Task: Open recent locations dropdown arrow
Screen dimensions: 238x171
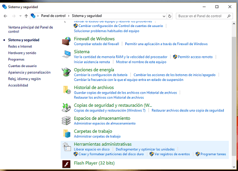Action: [20, 16]
